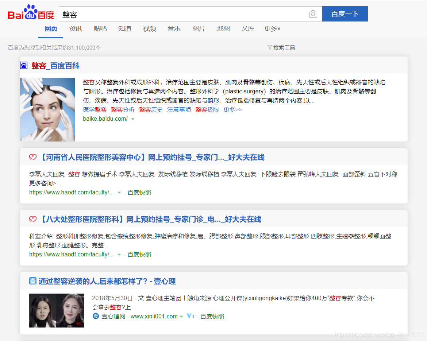Screen dimensions: 427x341
Task: Click haodf heart icon beside 河南省人民医院 result
Action: pos(33,157)
